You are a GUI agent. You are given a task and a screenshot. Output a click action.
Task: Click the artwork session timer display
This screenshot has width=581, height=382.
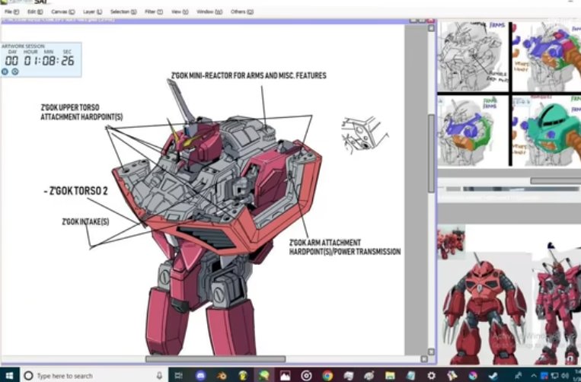(40, 60)
